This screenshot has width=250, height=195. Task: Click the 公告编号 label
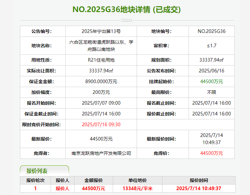point(42,31)
